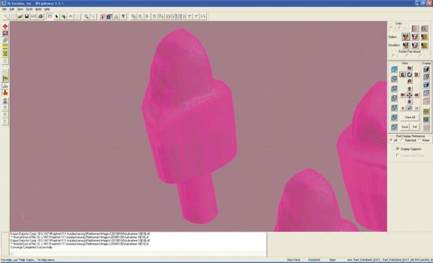Click the bottom cyan cube view icon

(x=394, y=127)
